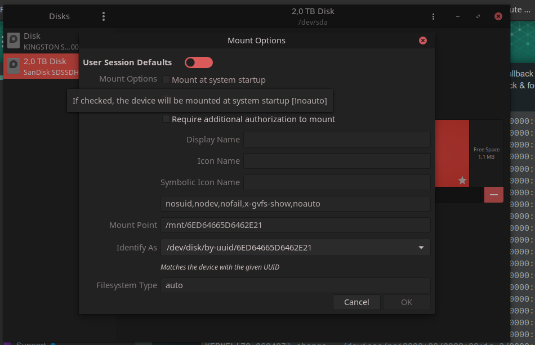Toggle User Session Defaults switch
The image size is (535, 345).
coord(199,62)
